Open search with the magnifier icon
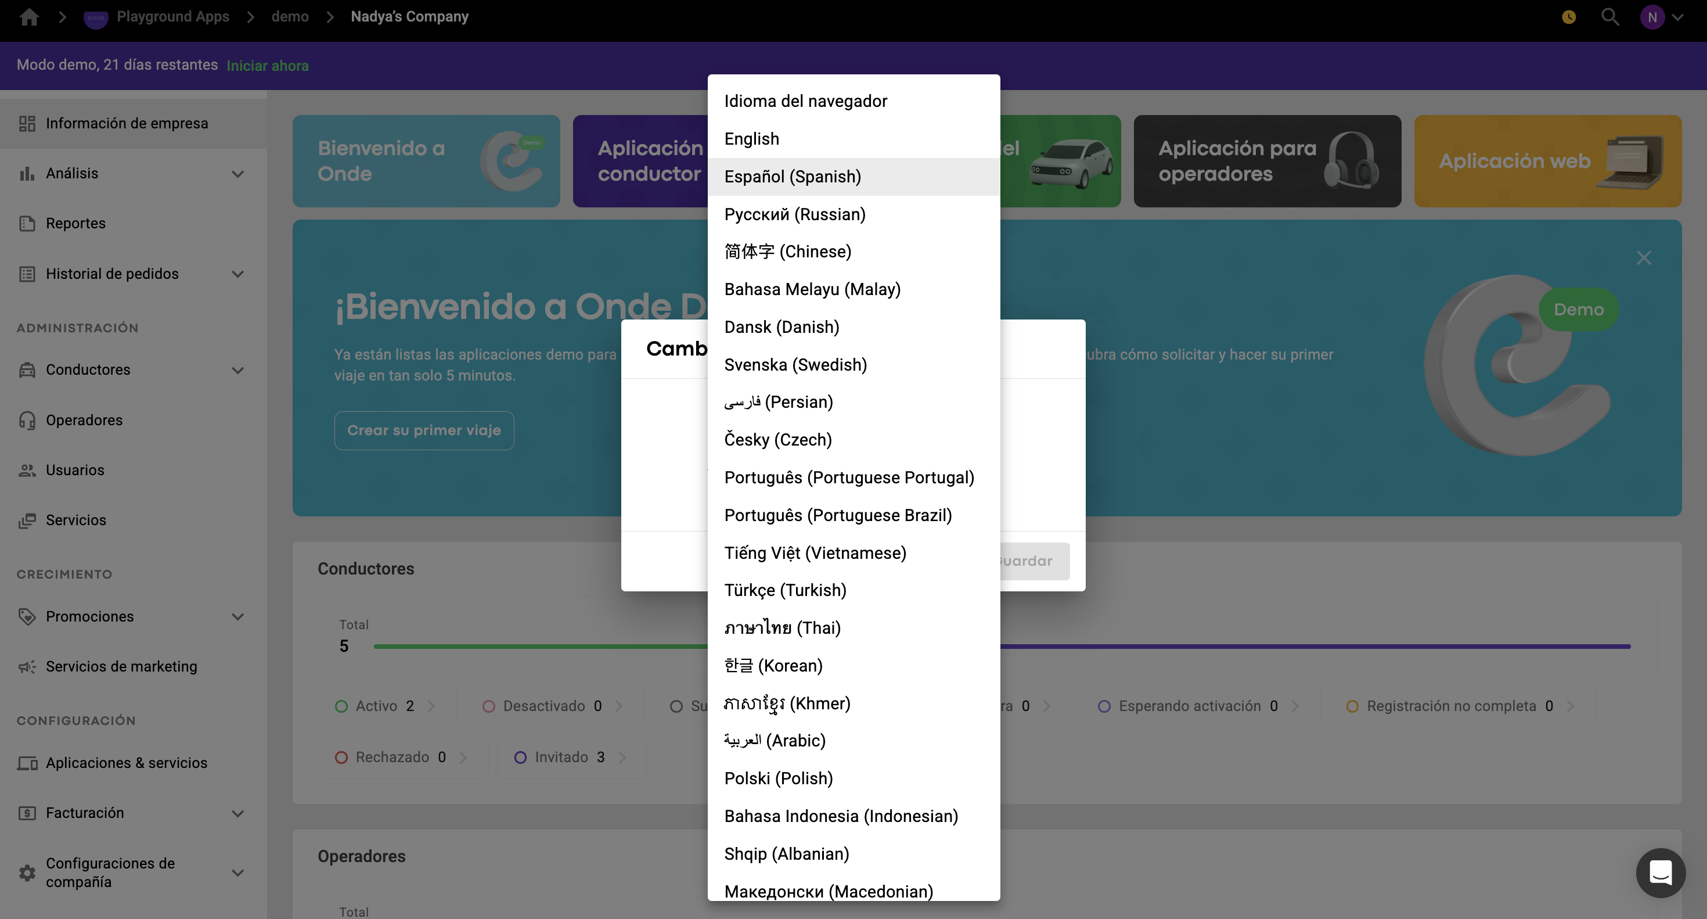The image size is (1707, 919). [x=1609, y=17]
